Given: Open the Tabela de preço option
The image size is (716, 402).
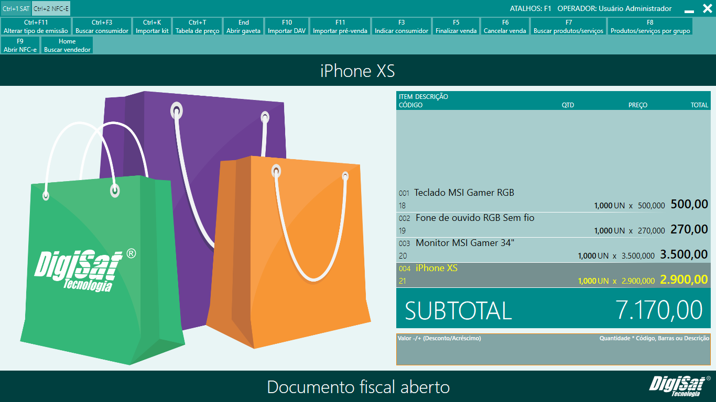Looking at the screenshot, I should 198,27.
